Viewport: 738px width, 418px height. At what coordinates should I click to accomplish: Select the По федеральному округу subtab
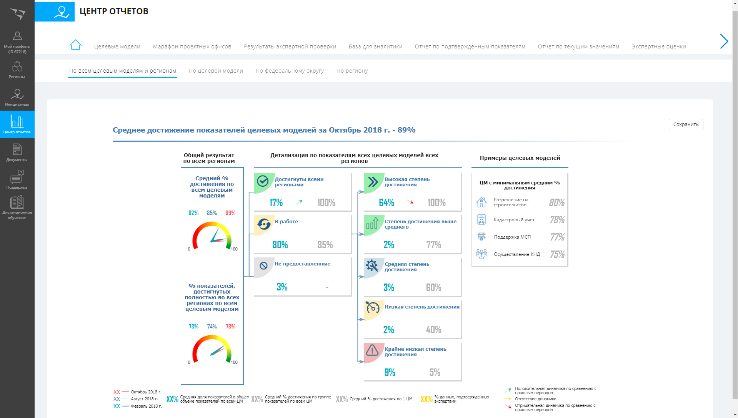290,71
